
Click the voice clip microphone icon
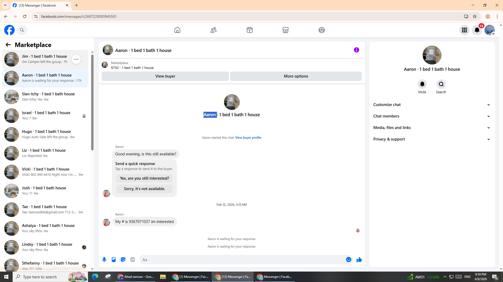[104, 260]
